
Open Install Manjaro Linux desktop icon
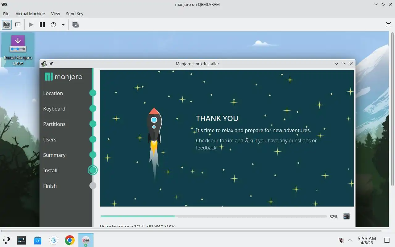[x=18, y=50]
